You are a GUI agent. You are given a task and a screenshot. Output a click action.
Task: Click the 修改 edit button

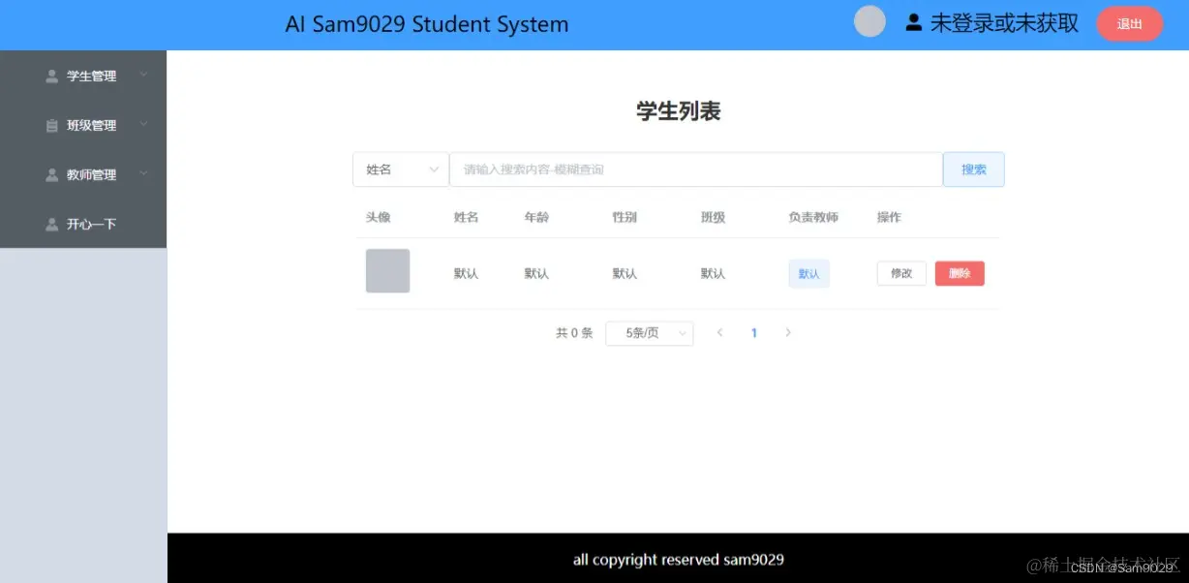(900, 273)
